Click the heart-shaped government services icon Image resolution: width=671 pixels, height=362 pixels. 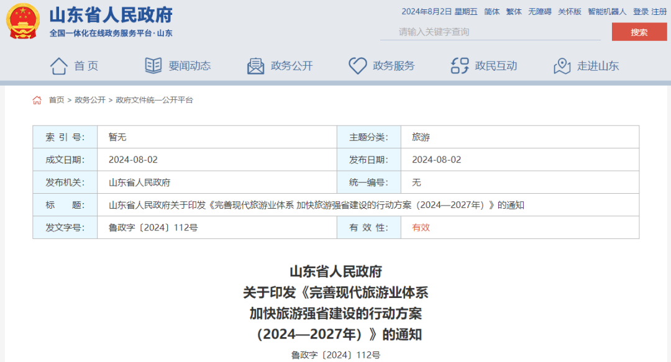[x=358, y=66]
